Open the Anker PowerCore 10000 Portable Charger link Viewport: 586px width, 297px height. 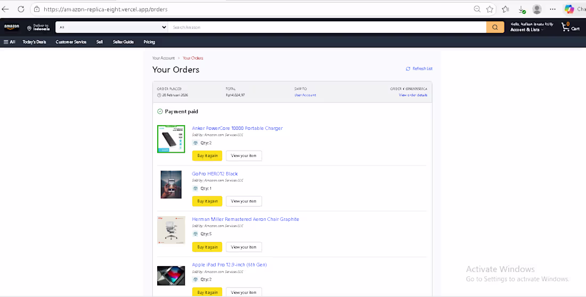pyautogui.click(x=237, y=128)
